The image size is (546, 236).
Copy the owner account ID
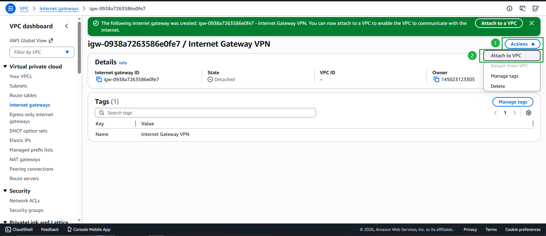click(x=436, y=79)
